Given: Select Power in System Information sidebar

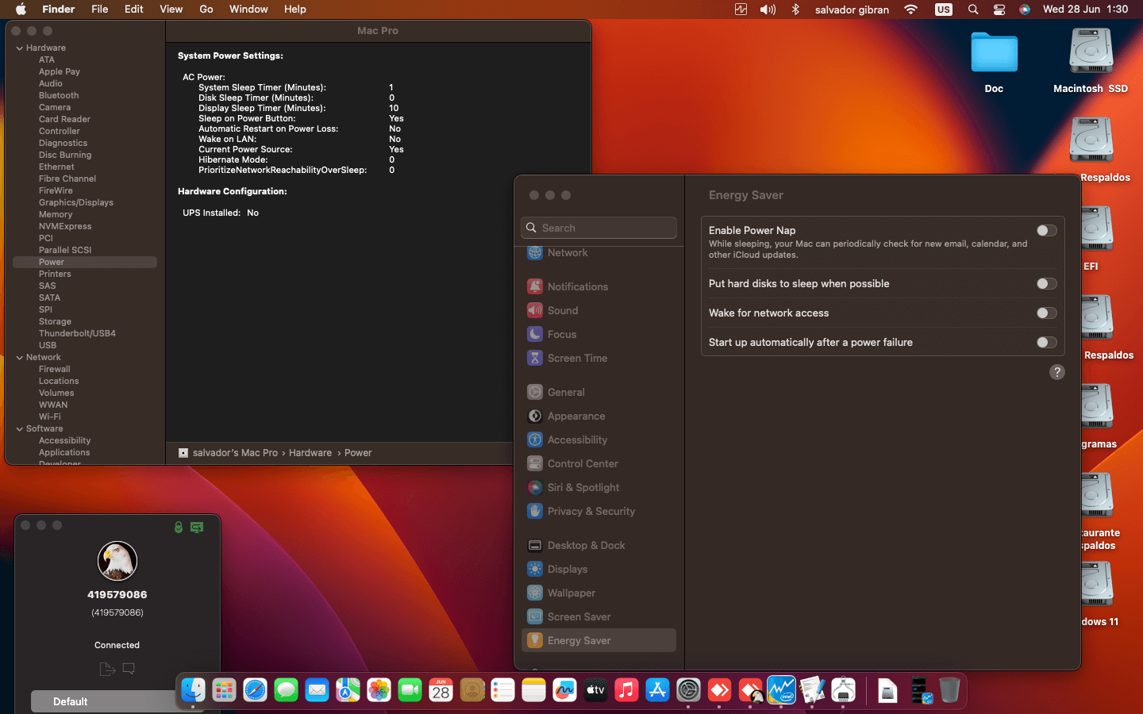Looking at the screenshot, I should [85, 262].
